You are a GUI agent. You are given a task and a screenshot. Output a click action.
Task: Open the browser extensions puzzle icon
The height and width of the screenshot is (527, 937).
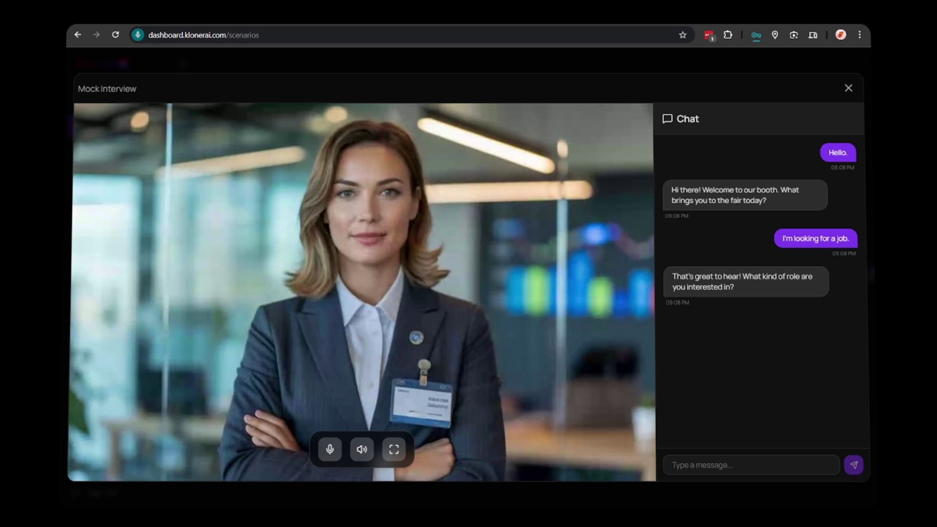(728, 35)
